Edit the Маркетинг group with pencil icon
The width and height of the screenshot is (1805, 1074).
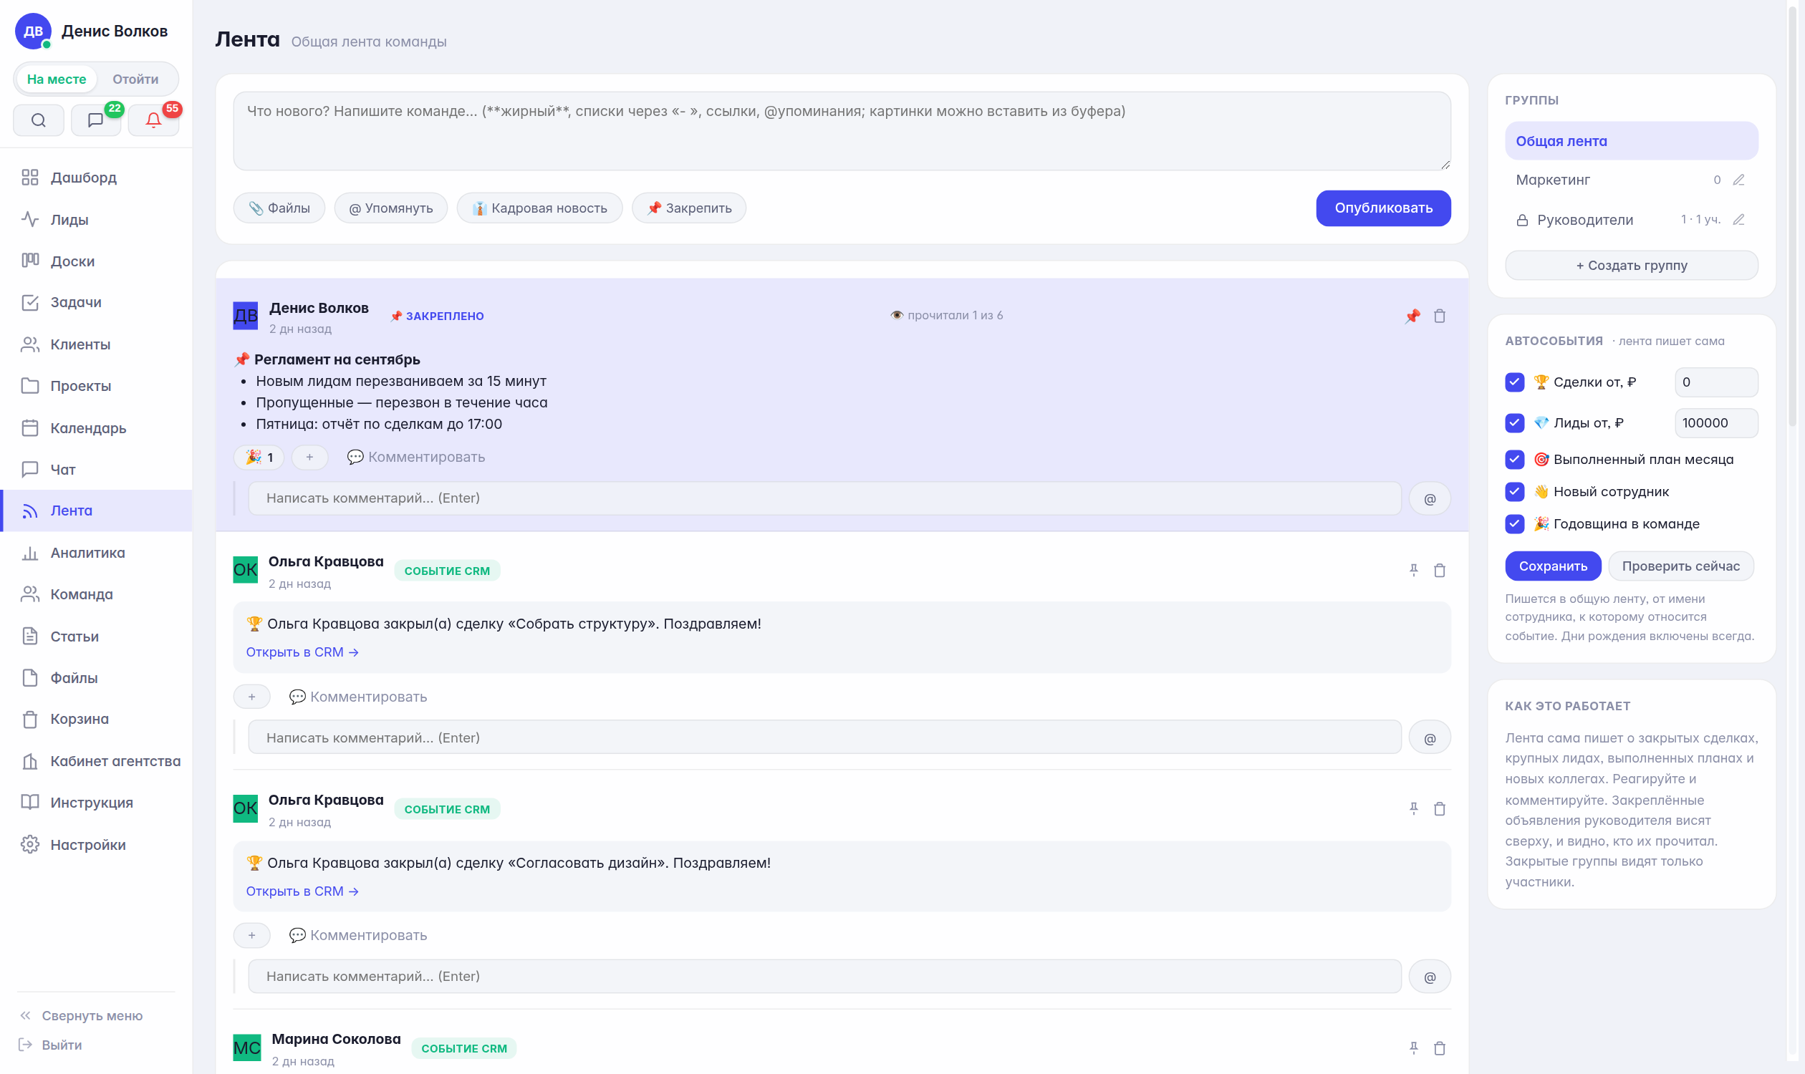tap(1738, 180)
